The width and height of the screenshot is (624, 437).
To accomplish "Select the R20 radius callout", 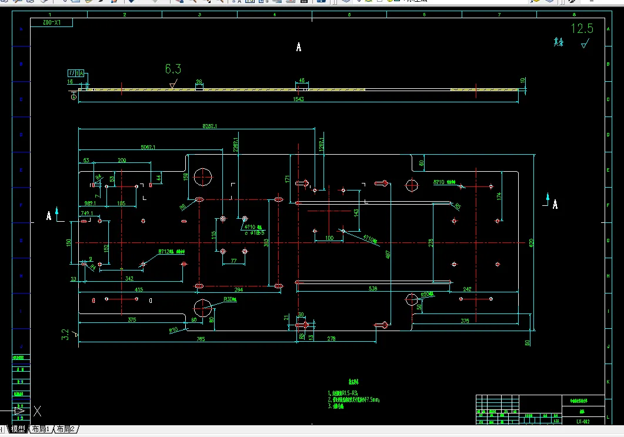I will (427, 295).
